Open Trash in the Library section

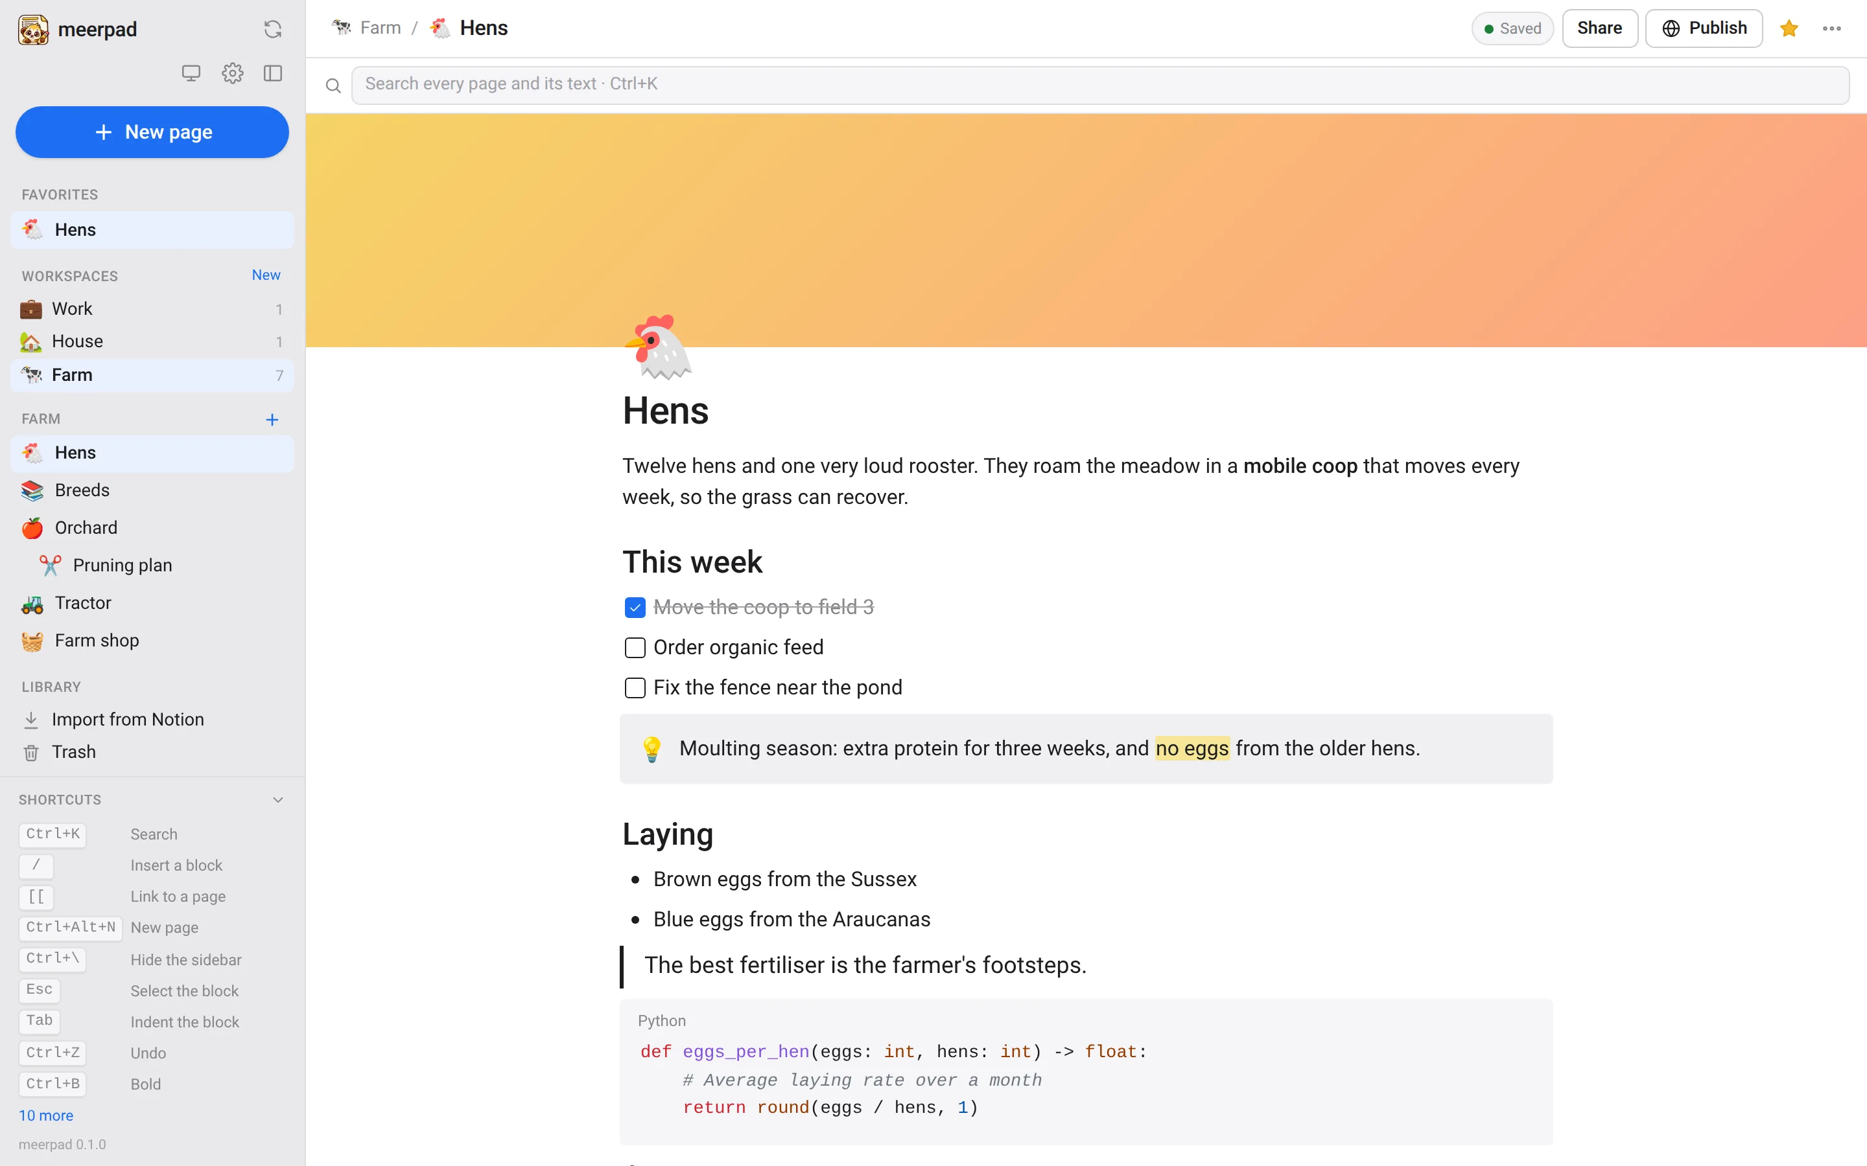(152, 752)
